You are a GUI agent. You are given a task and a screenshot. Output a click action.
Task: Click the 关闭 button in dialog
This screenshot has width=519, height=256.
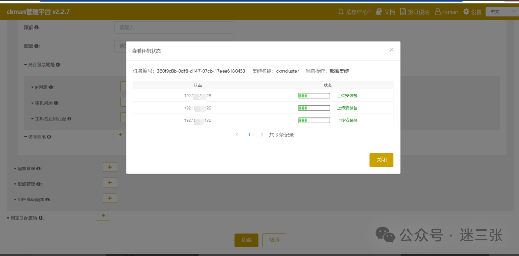[381, 160]
